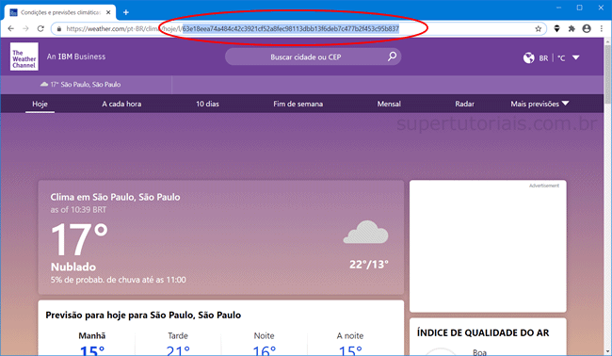Click into the Buscar cidade ou CEP field

313,57
